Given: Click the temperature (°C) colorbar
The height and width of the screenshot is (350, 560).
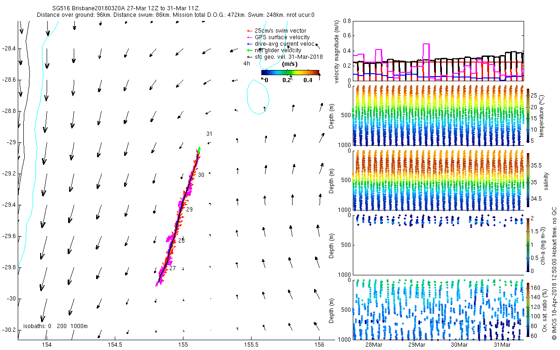Looking at the screenshot, I should (x=528, y=115).
